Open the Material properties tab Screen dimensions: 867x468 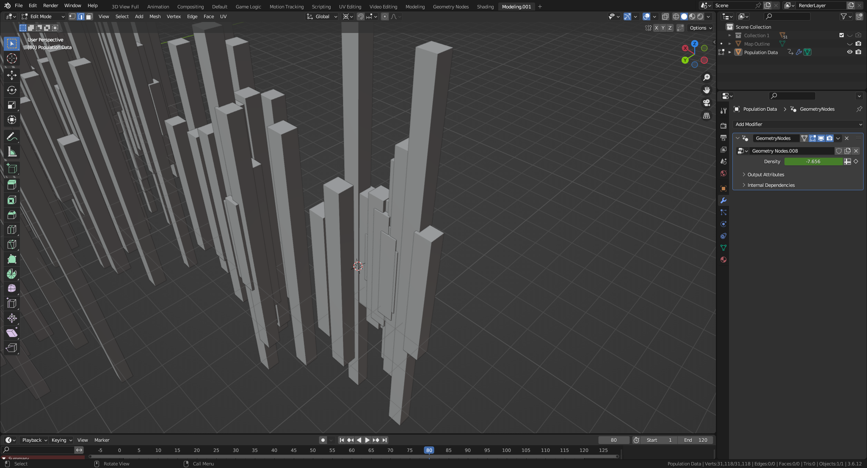pyautogui.click(x=723, y=260)
